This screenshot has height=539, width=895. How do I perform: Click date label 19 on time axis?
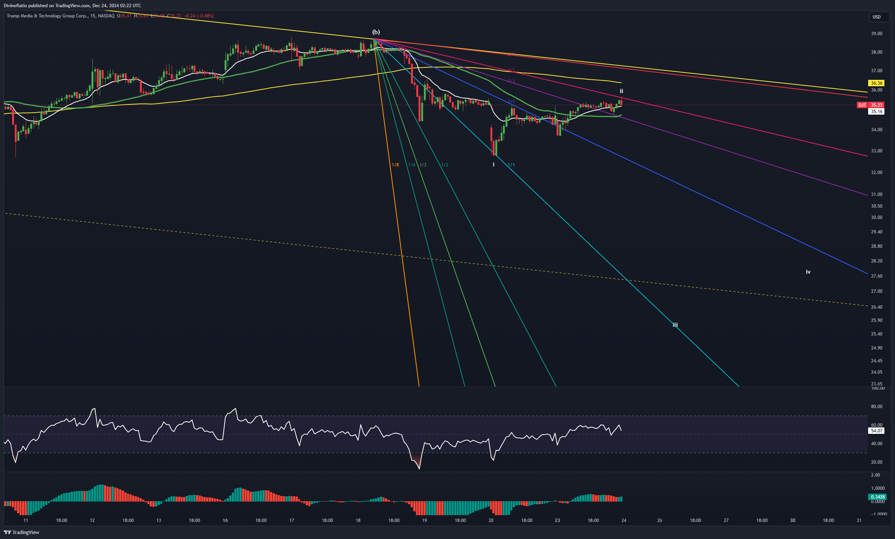click(425, 520)
